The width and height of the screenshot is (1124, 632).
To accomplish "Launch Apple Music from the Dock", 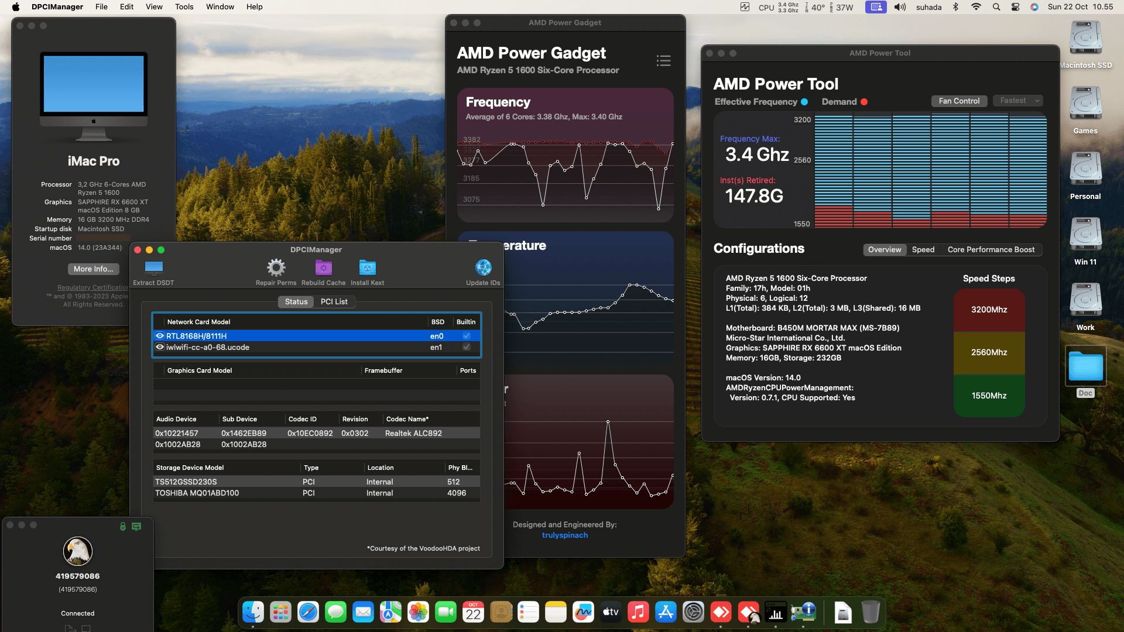I will tap(638, 612).
